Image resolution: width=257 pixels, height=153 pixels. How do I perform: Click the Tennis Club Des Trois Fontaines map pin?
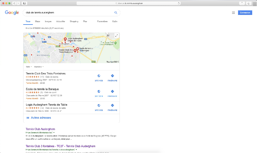click(x=75, y=51)
